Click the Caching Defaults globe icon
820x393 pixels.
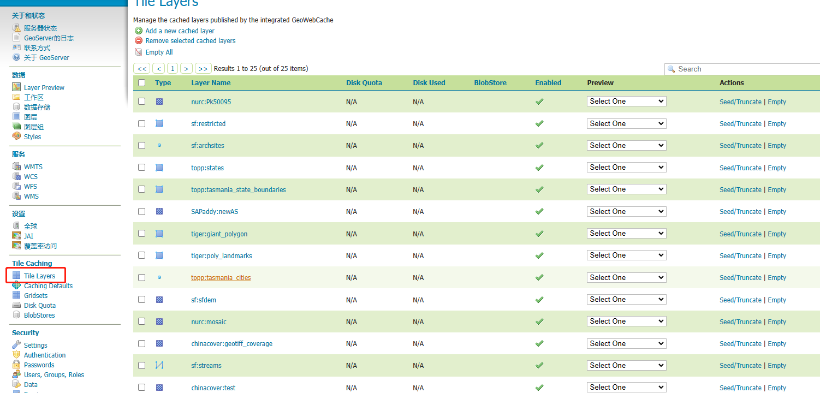click(x=16, y=285)
